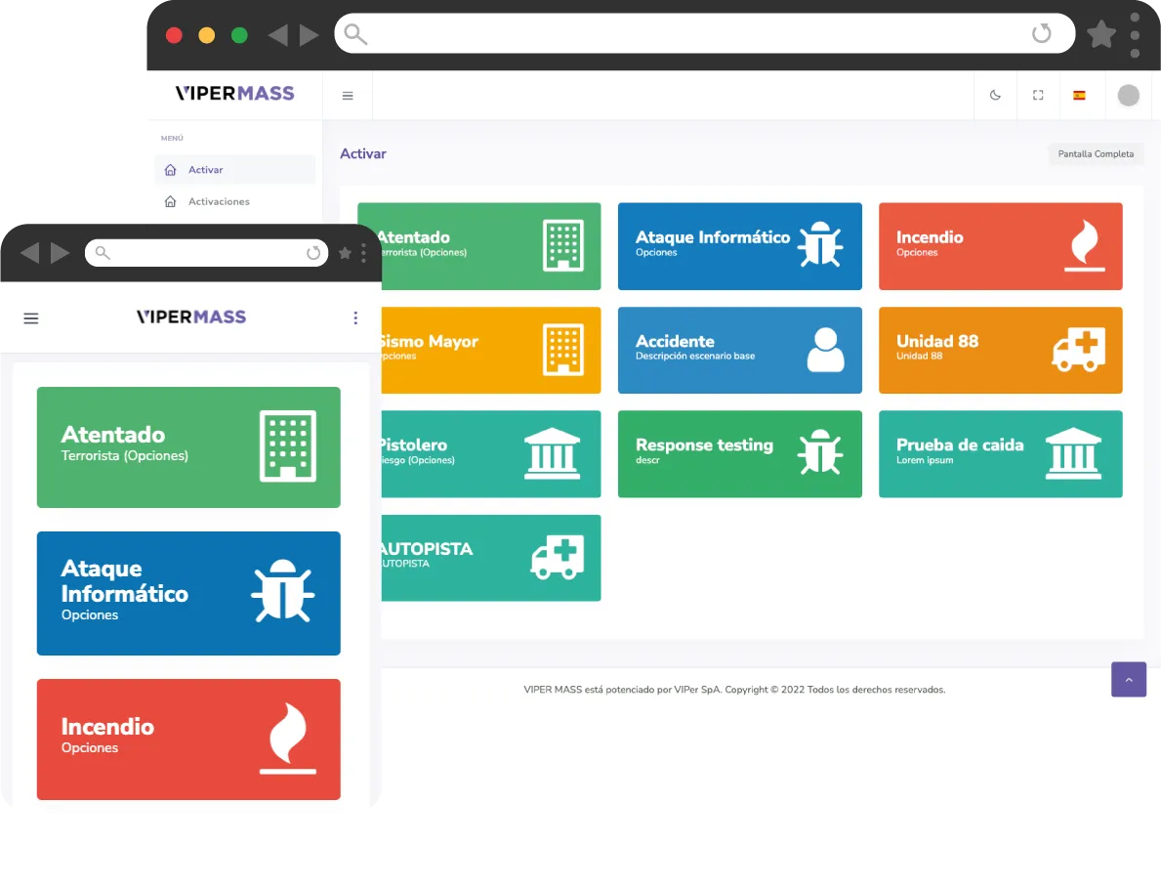Select Activar in the sidebar menu
The image size is (1161, 888).
(206, 170)
